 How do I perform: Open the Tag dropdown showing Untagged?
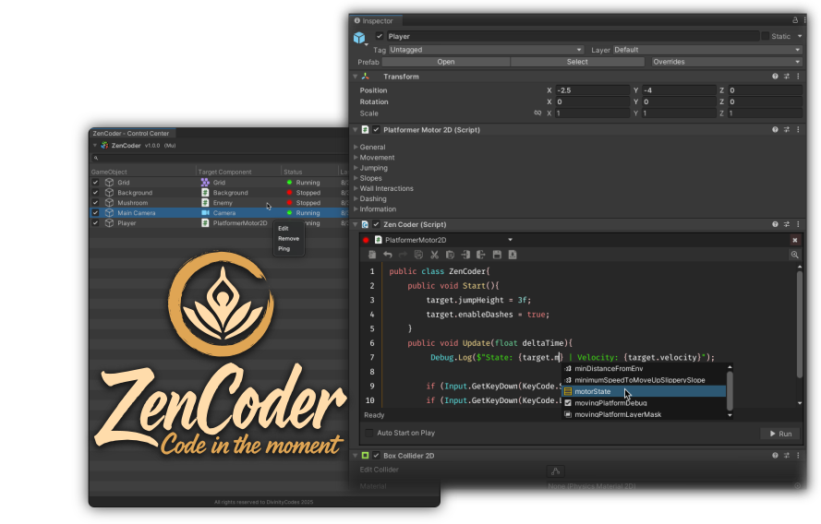tap(486, 50)
